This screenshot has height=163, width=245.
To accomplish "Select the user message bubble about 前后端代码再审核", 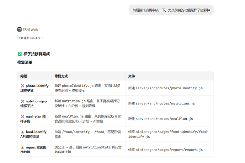I will click(x=171, y=10).
